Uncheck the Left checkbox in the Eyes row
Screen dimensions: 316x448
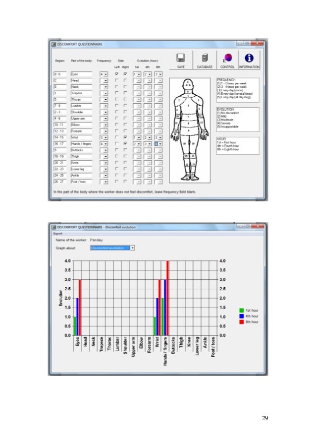click(117, 74)
